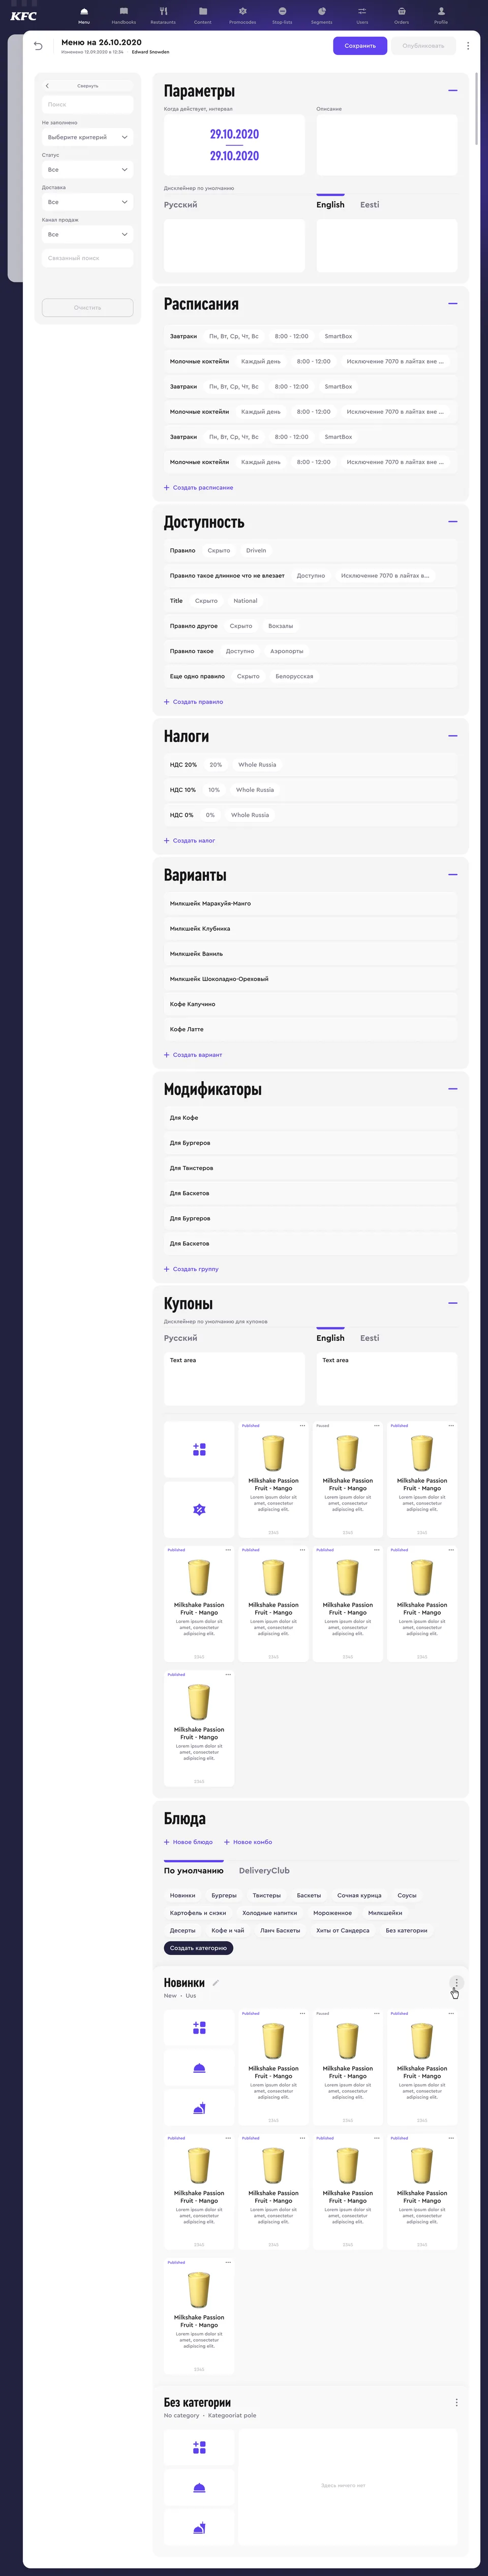
Task: Collapse the Налоги section
Action: [x=453, y=736]
